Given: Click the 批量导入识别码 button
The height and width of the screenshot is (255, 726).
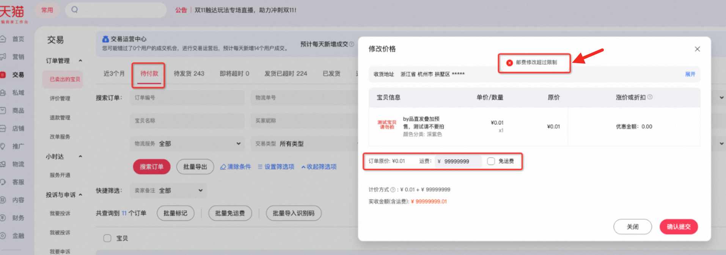Looking at the screenshot, I should pos(294,213).
